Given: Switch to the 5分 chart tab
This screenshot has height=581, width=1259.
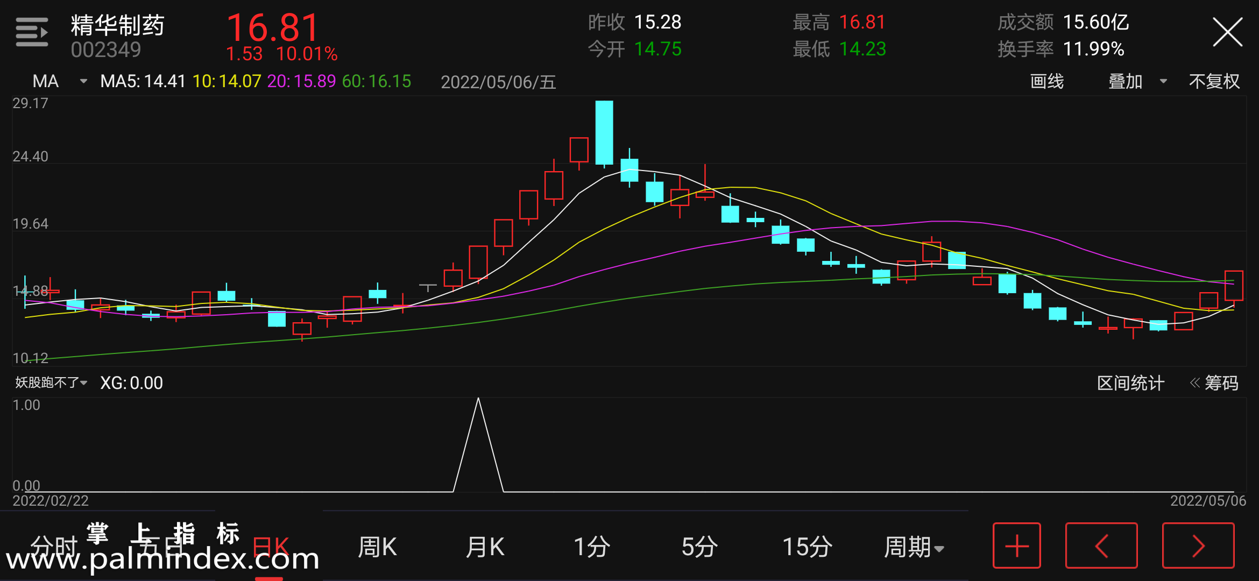Looking at the screenshot, I should point(699,547).
